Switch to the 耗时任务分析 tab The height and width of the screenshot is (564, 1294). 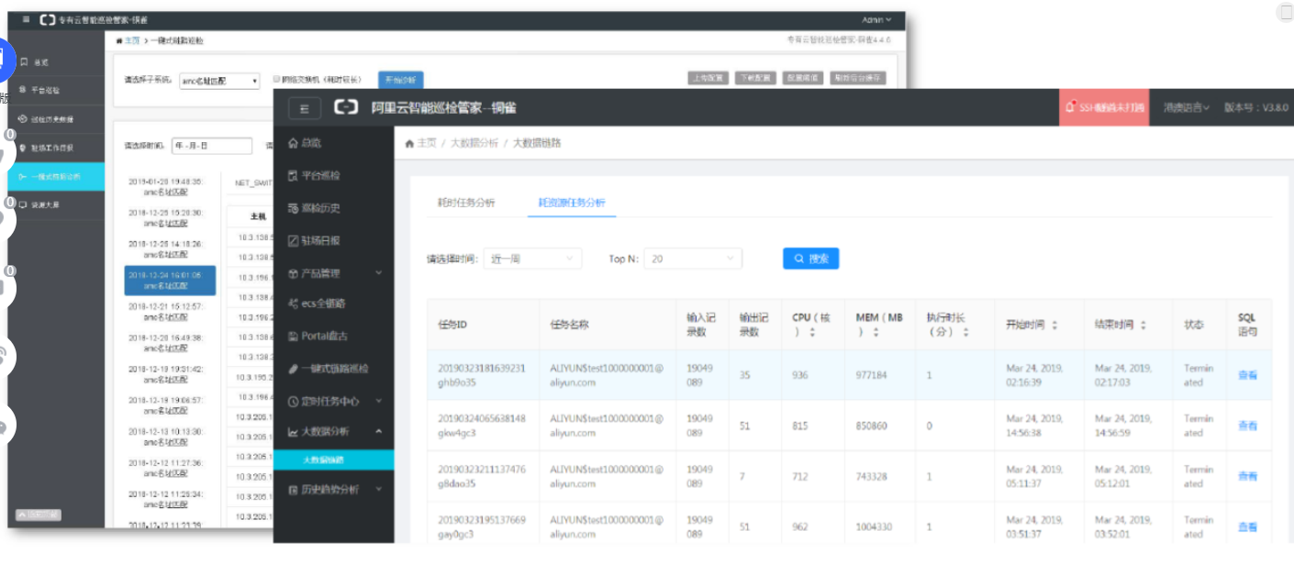click(x=466, y=203)
